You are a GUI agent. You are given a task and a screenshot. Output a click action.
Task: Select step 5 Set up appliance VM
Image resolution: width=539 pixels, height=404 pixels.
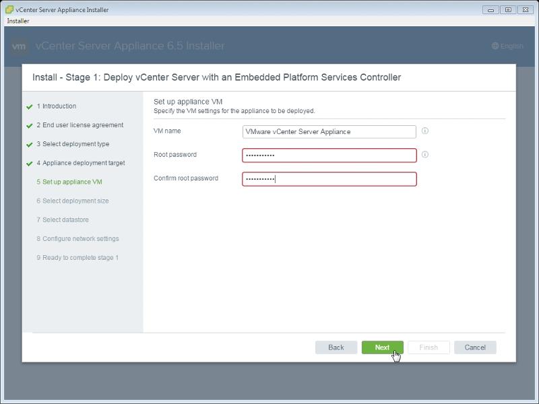[x=69, y=182]
